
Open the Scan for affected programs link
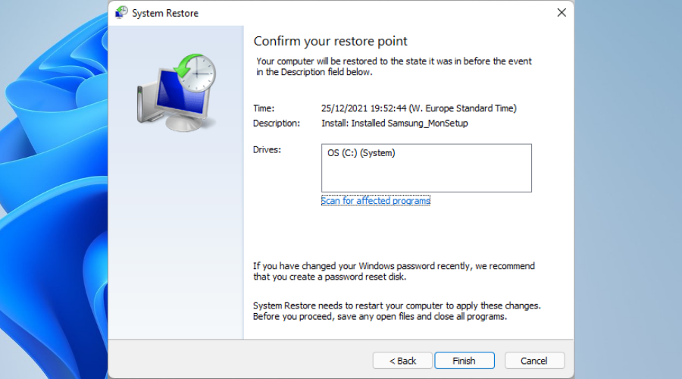375,201
